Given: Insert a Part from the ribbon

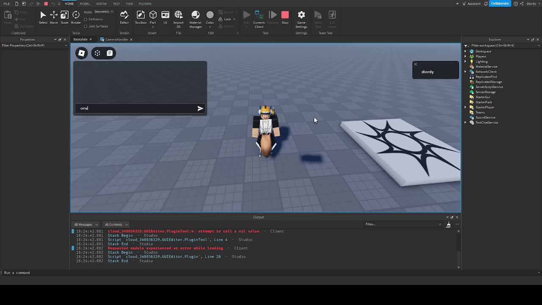Looking at the screenshot, I should (153, 17).
